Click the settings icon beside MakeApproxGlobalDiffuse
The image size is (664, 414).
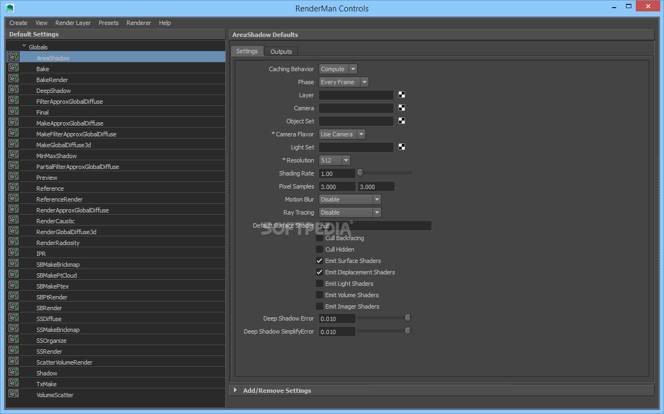14,122
